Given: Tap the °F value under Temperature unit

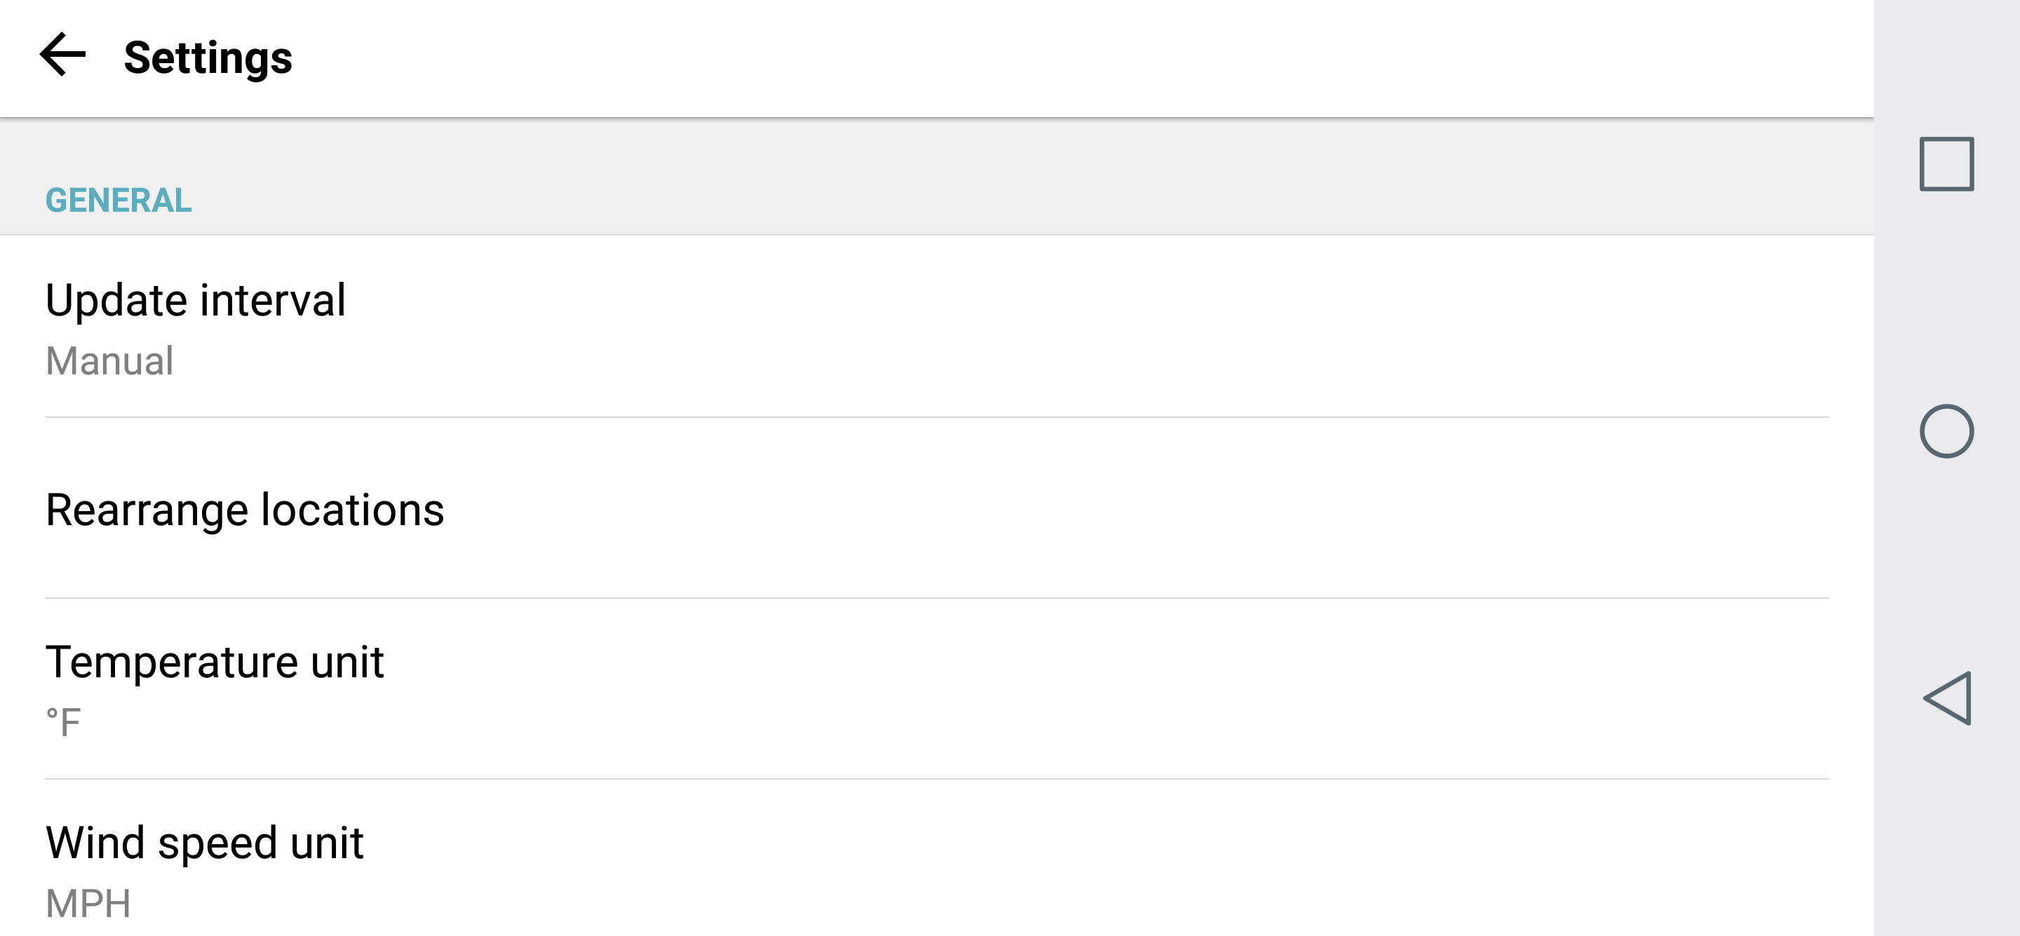Looking at the screenshot, I should (64, 723).
